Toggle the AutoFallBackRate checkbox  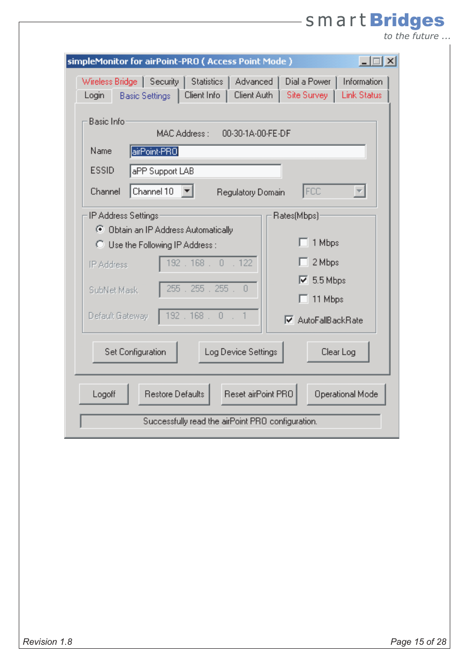pyautogui.click(x=289, y=320)
